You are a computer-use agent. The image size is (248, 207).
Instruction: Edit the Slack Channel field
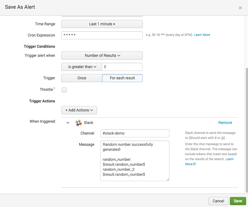pos(135,133)
